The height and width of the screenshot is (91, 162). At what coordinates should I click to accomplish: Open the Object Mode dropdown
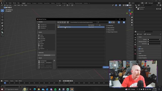9,5
